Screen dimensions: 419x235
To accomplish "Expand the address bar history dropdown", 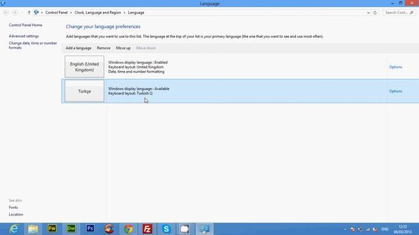I will click(368, 12).
